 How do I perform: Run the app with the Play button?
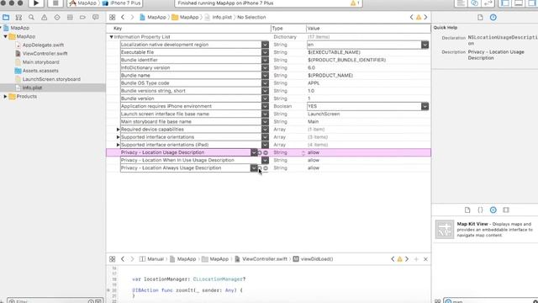[x=36, y=3]
